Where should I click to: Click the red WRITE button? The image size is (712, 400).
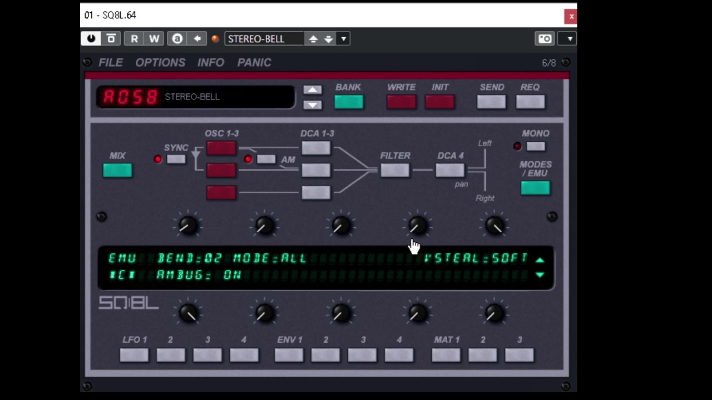pos(401,102)
